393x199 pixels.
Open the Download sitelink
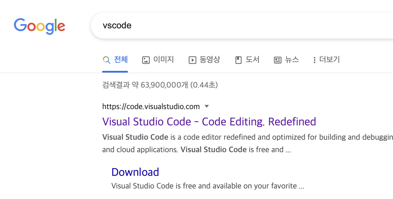pyautogui.click(x=135, y=172)
